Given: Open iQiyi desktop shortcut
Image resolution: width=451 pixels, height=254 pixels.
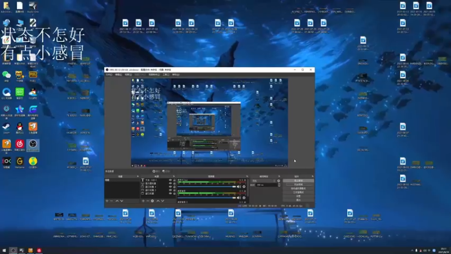Looking at the screenshot, I should click(x=20, y=94).
